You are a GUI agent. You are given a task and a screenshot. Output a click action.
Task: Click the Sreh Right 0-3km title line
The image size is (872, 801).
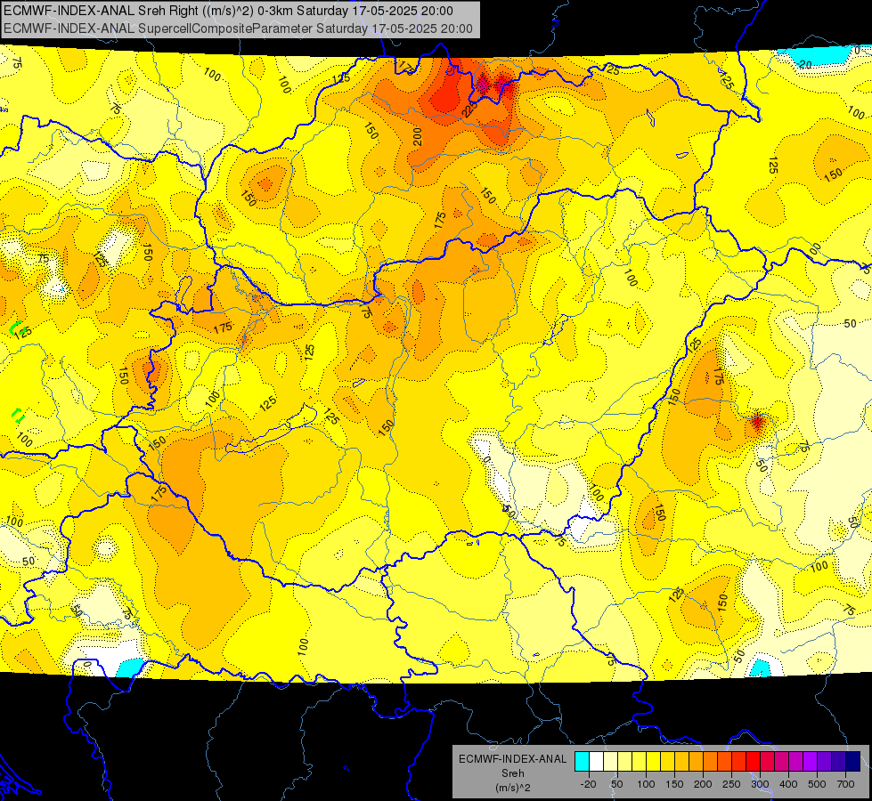coord(228,11)
